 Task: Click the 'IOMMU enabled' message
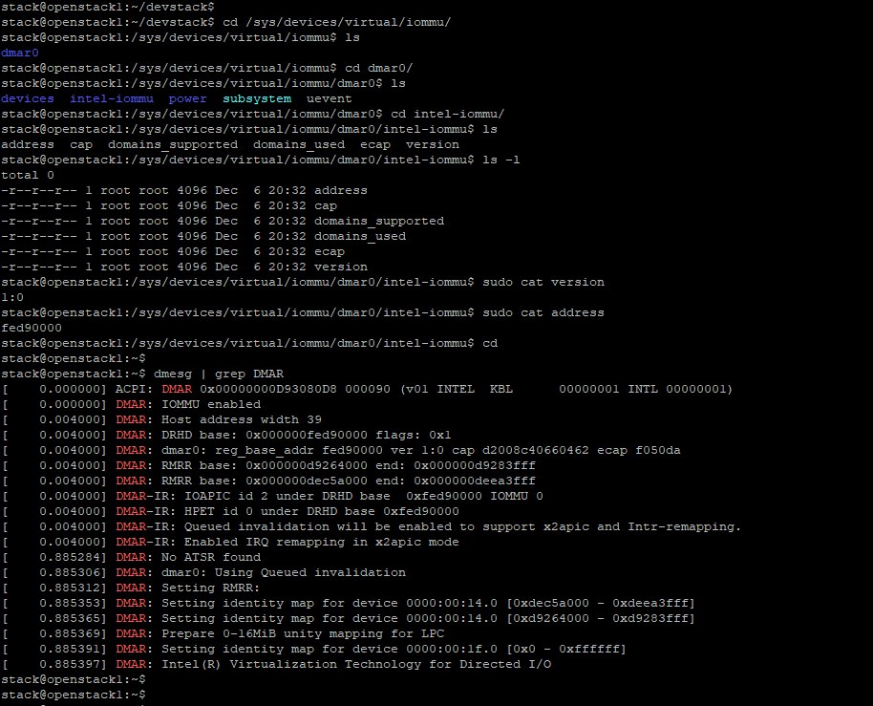click(211, 404)
